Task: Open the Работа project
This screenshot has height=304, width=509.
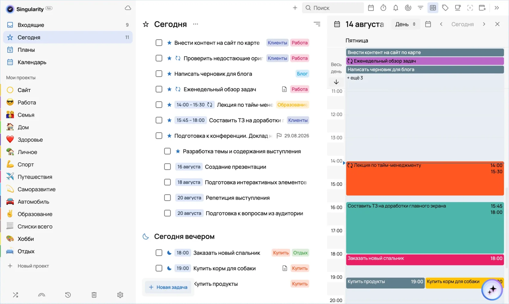Action: point(68,103)
